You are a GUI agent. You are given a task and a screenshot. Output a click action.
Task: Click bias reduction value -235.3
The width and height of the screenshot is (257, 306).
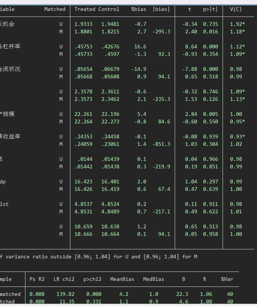click(161, 99)
